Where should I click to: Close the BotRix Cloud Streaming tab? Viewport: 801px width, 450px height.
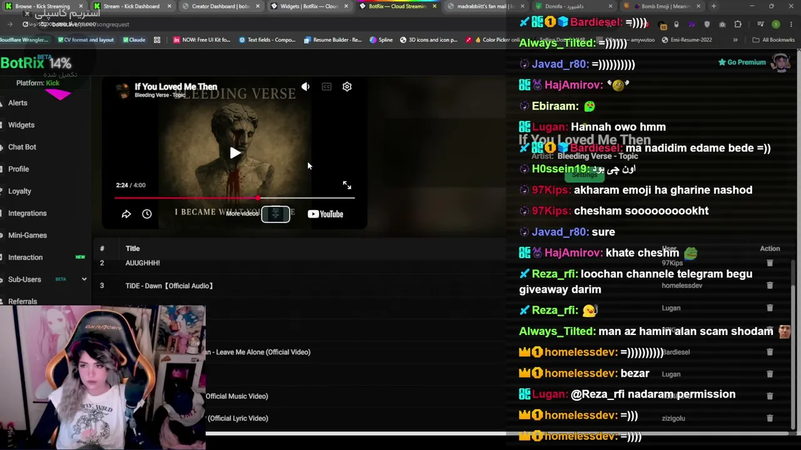(434, 6)
